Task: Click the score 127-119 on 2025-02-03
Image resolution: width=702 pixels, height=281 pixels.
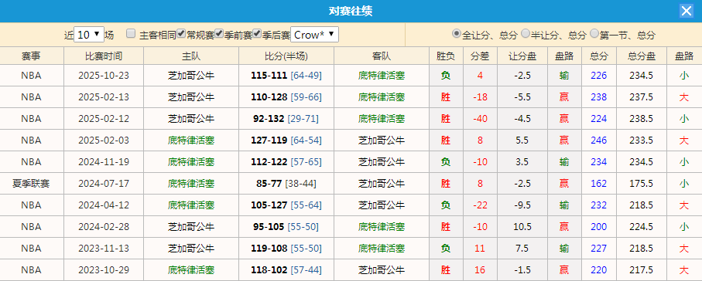Action: [x=269, y=140]
